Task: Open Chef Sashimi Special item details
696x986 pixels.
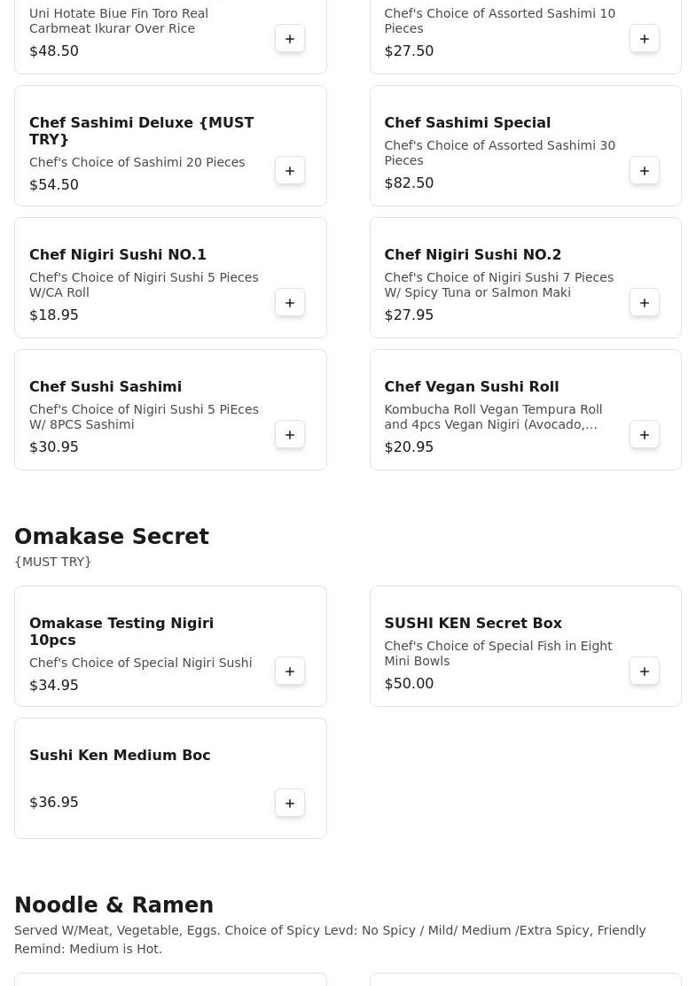Action: [x=467, y=122]
